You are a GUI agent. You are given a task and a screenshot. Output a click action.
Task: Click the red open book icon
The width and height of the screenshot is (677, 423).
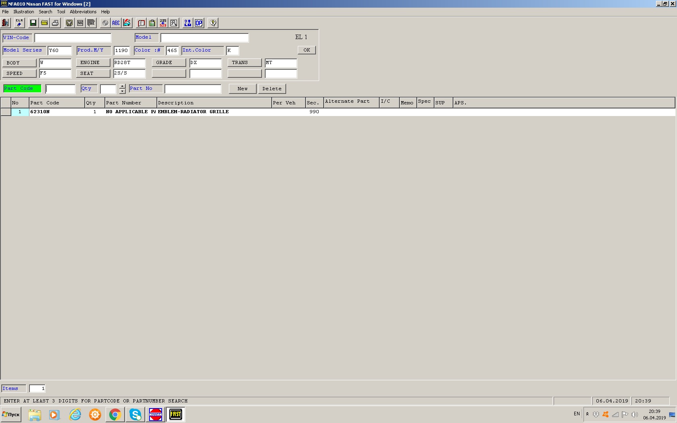click(x=141, y=23)
